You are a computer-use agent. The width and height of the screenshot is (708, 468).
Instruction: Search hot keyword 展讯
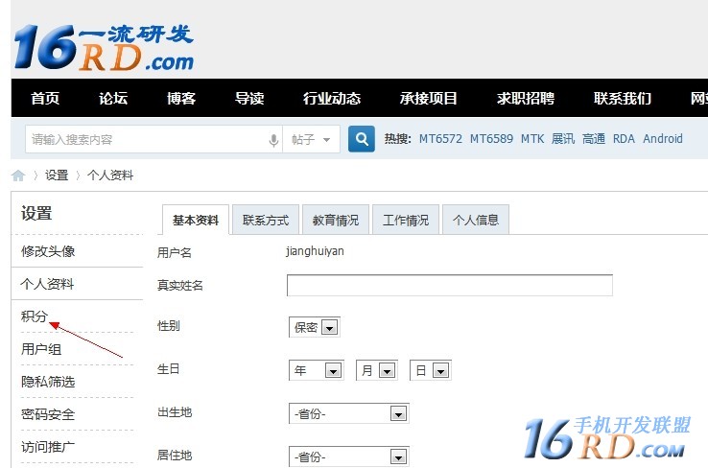click(563, 138)
